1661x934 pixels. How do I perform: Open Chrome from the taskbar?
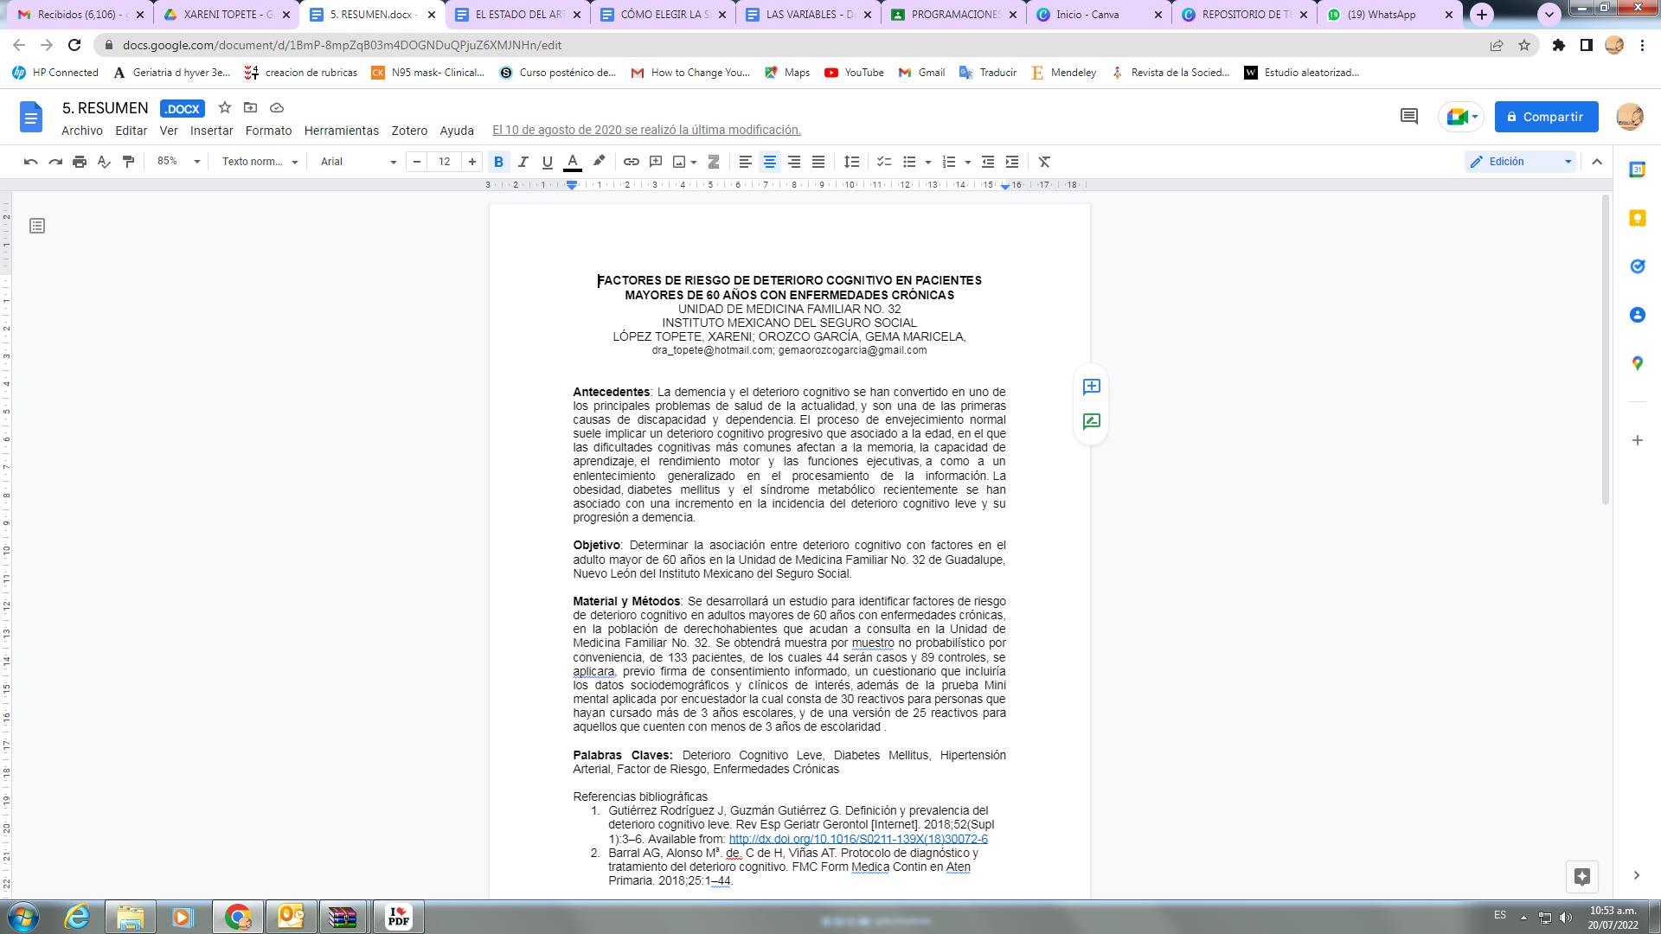click(x=238, y=917)
